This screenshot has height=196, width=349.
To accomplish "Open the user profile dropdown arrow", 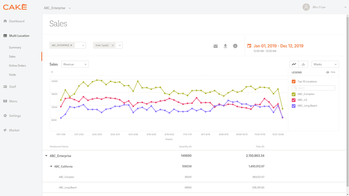I will pyautogui.click(x=346, y=7).
